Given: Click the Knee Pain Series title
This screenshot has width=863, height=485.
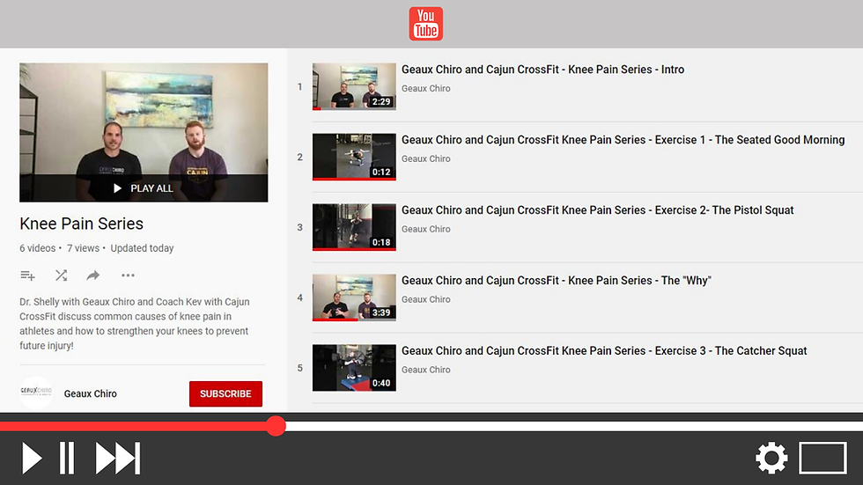Looking at the screenshot, I should (81, 224).
